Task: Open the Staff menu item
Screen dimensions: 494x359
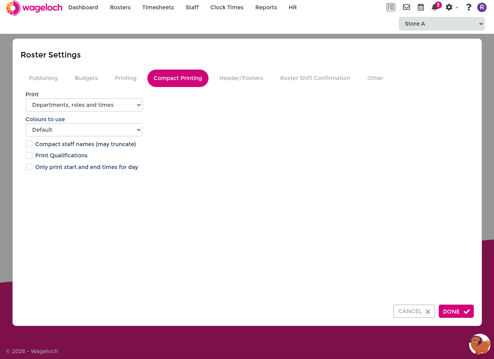Action: pos(192,7)
